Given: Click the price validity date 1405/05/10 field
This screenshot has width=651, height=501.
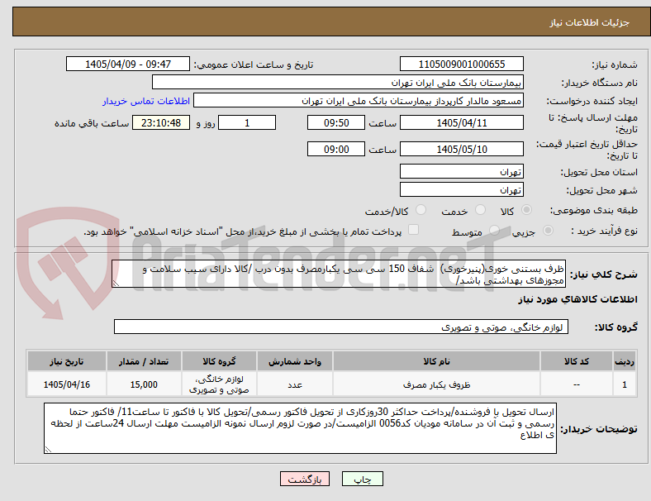Looking at the screenshot, I should point(461,149).
